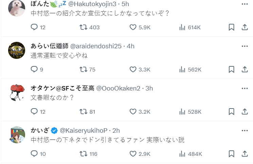253x164 pixels.
Task: Open the 3h timestamp on オタケン's tweet
Action: click(149, 88)
